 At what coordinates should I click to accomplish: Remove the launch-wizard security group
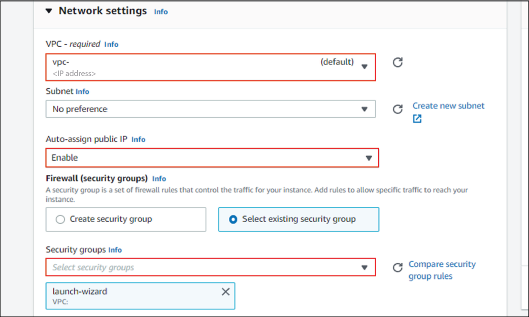pyautogui.click(x=226, y=292)
